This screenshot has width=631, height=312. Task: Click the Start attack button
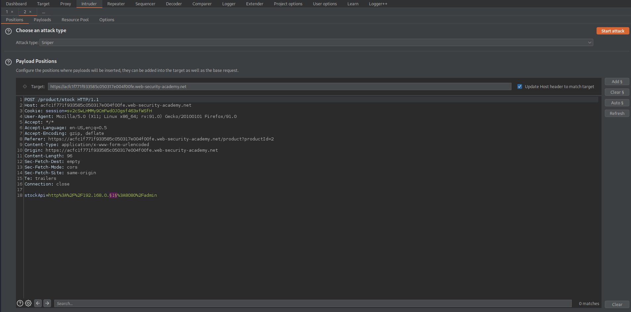click(613, 31)
